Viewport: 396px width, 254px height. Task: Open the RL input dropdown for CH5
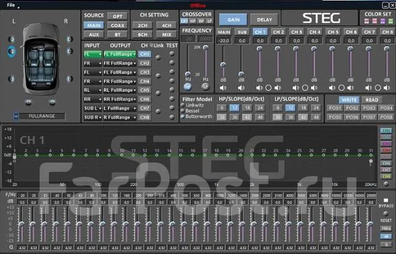tap(93, 90)
